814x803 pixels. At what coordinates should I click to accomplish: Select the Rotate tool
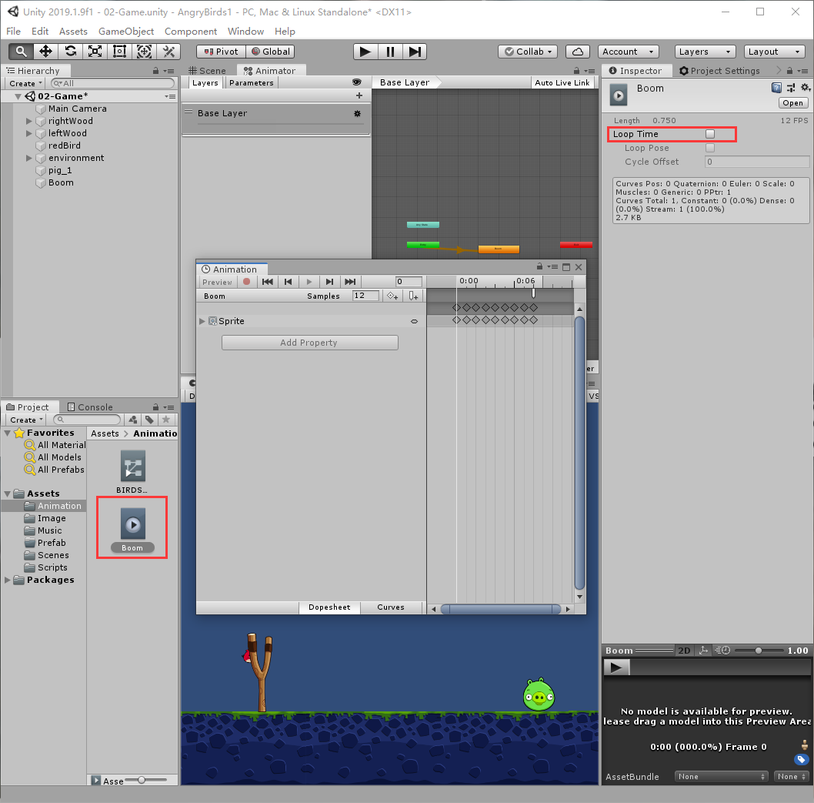tap(71, 52)
